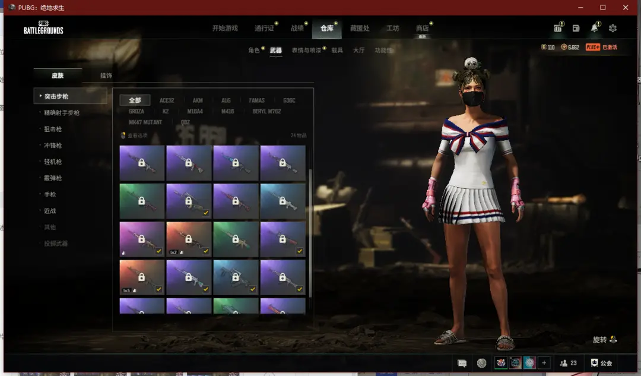Open the guild 公会 button
641x376 pixels.
tap(601, 363)
